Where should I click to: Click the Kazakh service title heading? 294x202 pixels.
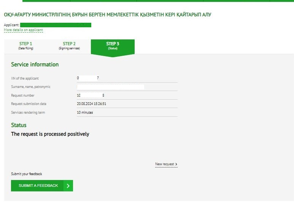tap(107, 15)
